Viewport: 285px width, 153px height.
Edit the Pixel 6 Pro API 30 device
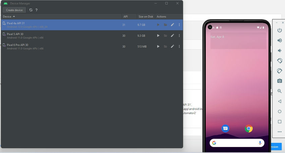pyautogui.click(x=172, y=46)
